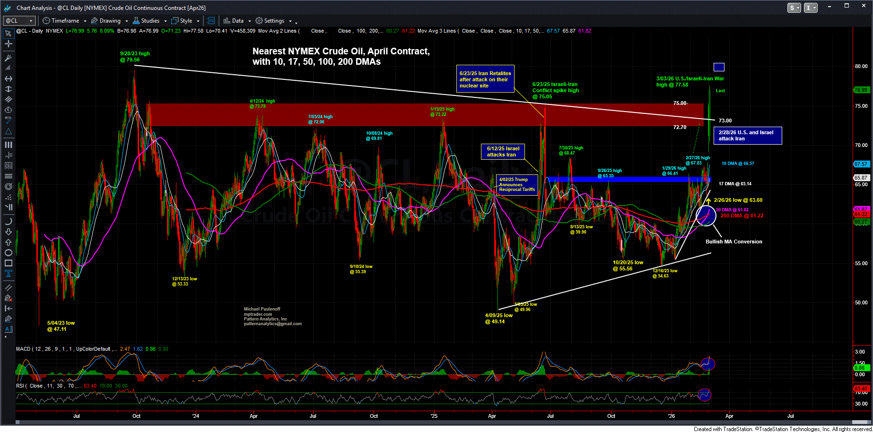Choose the rectangle drawing tool
Viewport: 873px width, 432px height.
tap(8, 263)
